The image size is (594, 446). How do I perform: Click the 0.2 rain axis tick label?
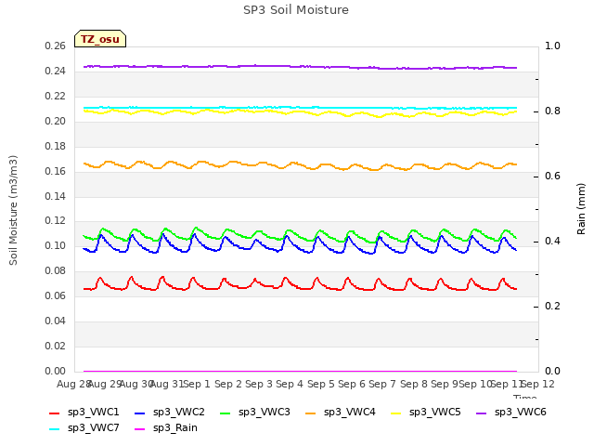[552, 306]
